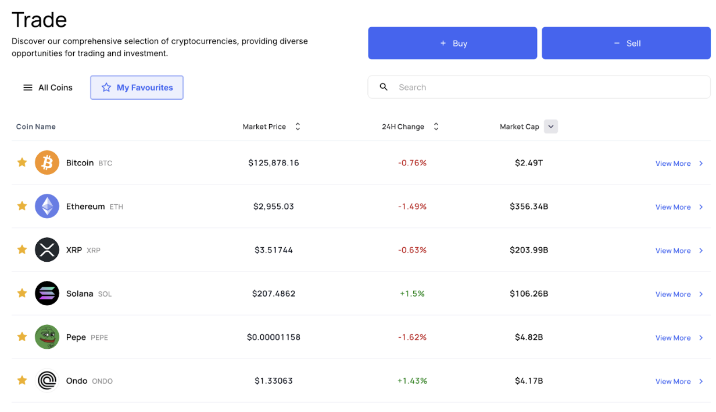
Task: Expand the Solana row's chevron arrow
Action: 701,294
